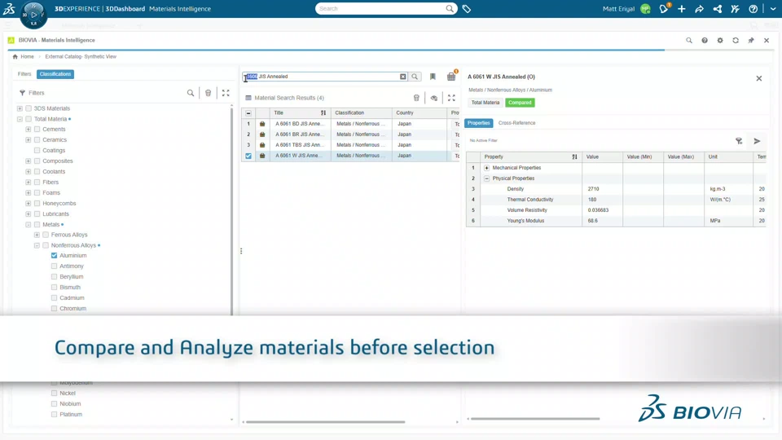Click External Catalog- Synthetic View breadcrumb
The image size is (782, 440).
click(81, 56)
